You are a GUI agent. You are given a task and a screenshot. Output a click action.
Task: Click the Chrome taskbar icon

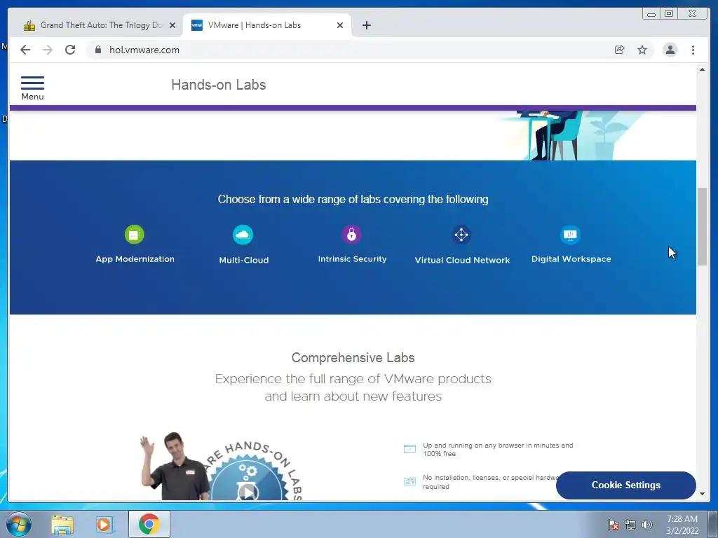[149, 524]
